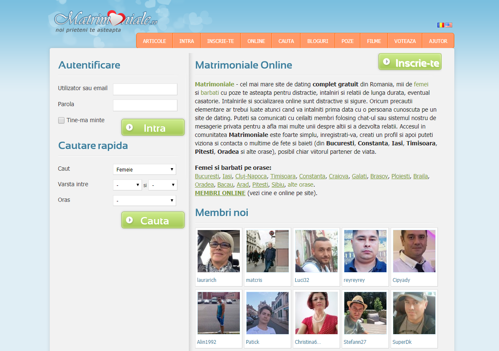Open the Timisoara city link
Screen dimensions: 499x351
pos(283,176)
